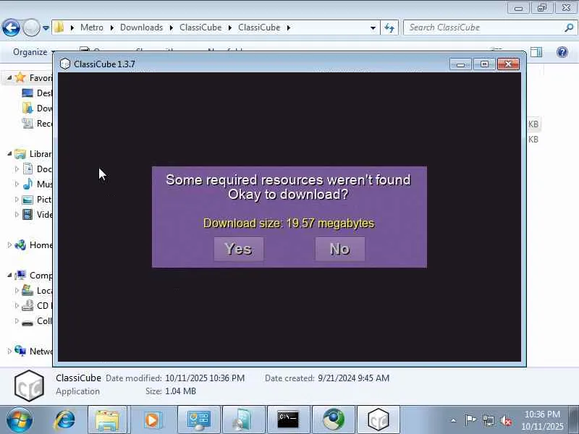The height and width of the screenshot is (434, 579).
Task: Decline the download with No button
Action: click(339, 249)
